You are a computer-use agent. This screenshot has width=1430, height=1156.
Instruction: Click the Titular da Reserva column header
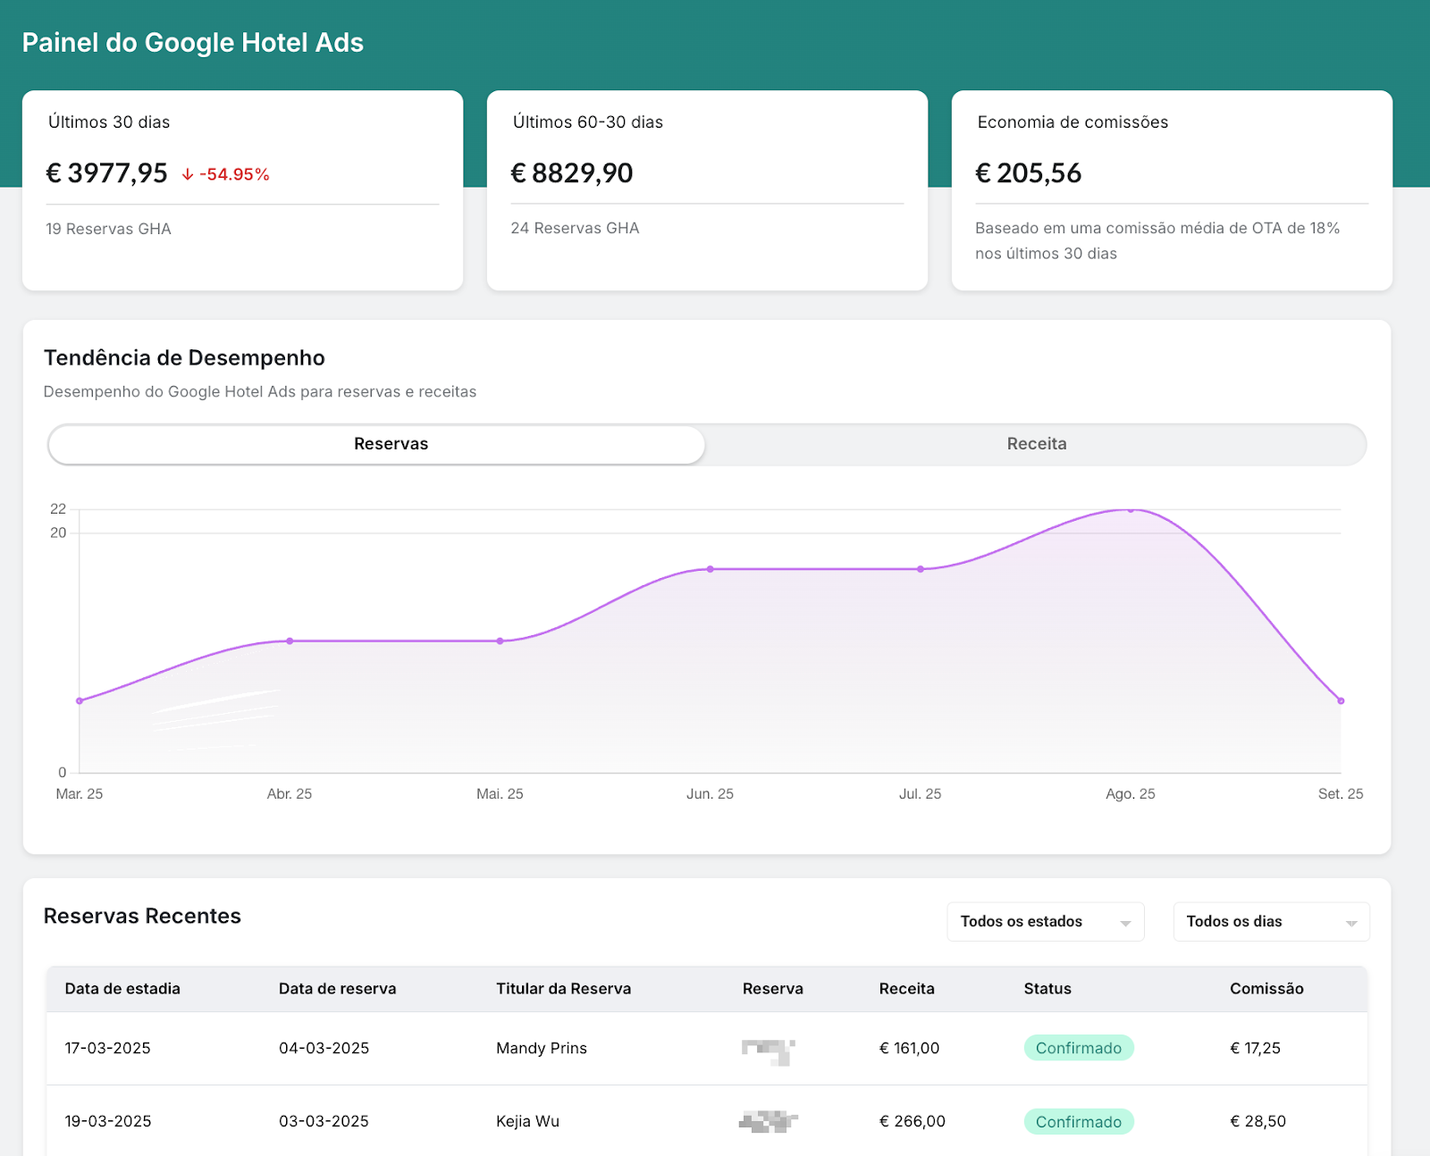tap(563, 989)
